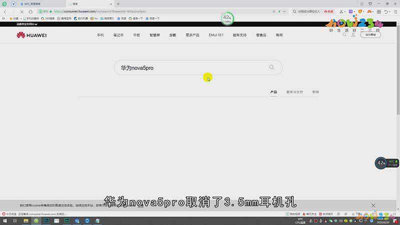Open the browser hamburger main menu
Image resolution: width=400 pixels, height=225 pixels.
pyautogui.click(x=395, y=11)
